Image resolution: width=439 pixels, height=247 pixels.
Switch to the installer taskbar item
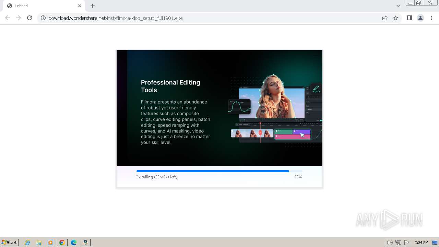point(85,243)
